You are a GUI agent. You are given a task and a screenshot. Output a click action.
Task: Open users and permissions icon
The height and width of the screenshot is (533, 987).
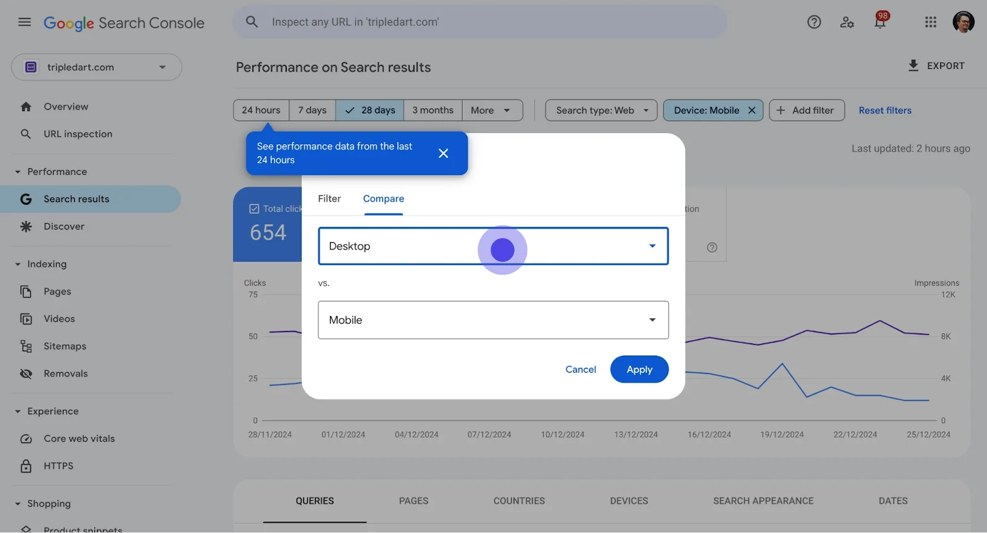point(847,22)
